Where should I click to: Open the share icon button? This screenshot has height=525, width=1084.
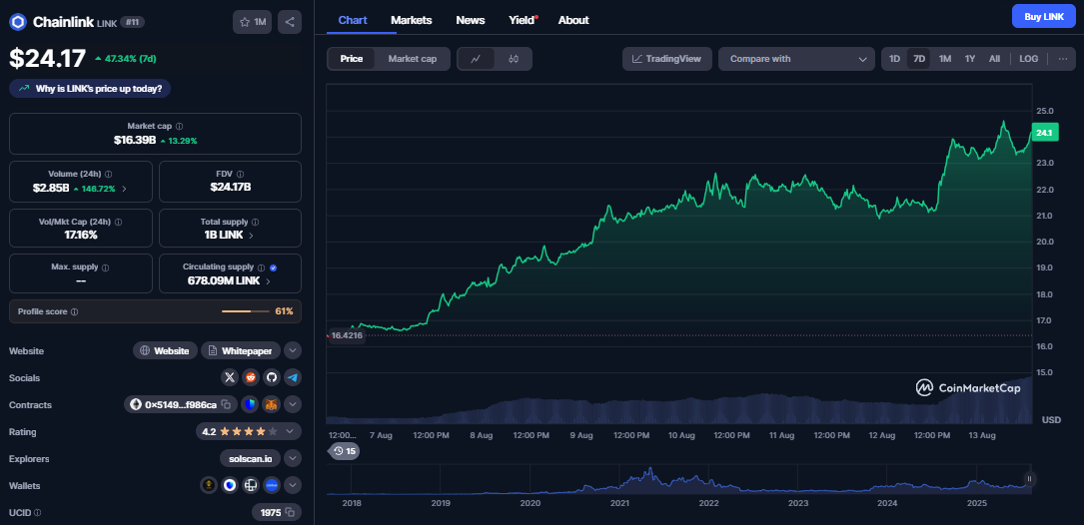pos(290,22)
